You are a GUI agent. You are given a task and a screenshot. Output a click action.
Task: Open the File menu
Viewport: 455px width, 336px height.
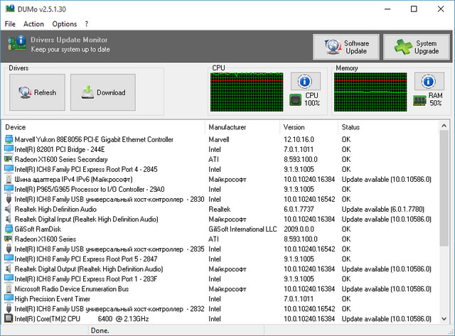pyautogui.click(x=10, y=23)
